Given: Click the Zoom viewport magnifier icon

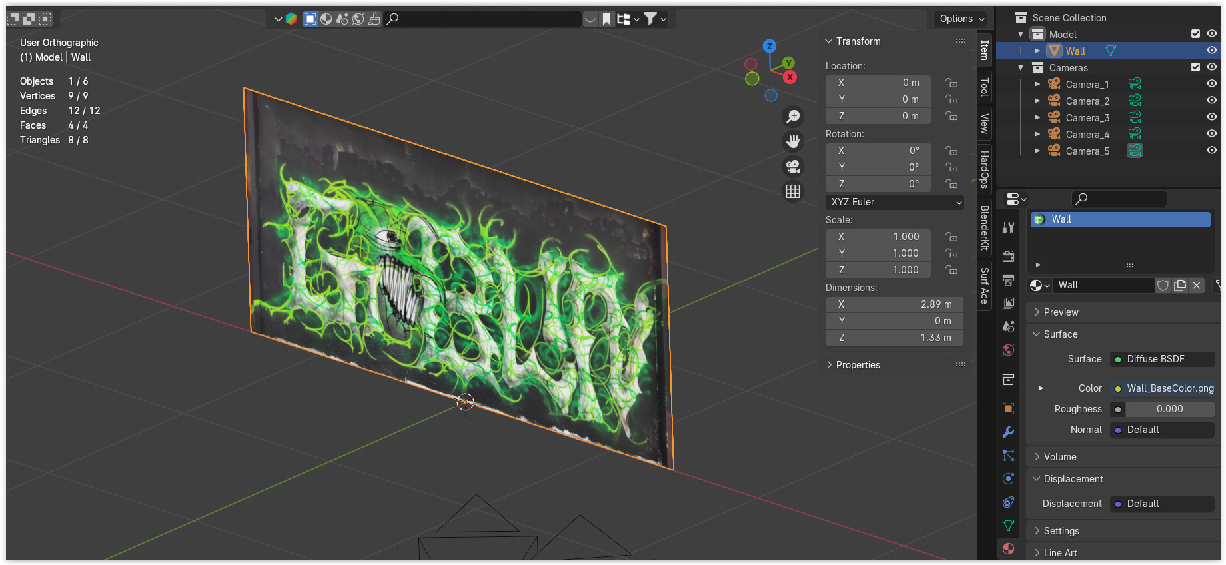Looking at the screenshot, I should pos(793,117).
